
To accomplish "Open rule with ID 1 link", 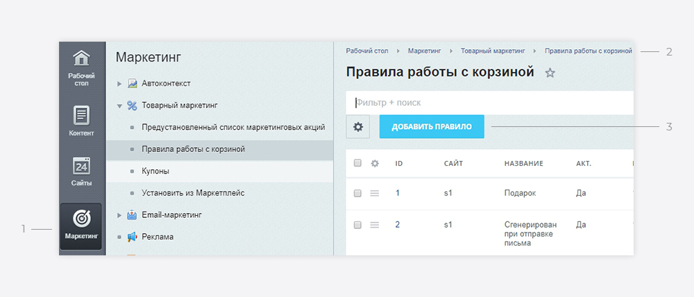I will coord(398,193).
